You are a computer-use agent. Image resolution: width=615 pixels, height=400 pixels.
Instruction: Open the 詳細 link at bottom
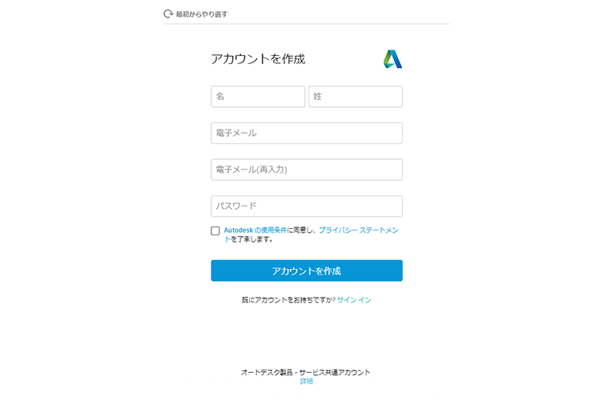[307, 382]
